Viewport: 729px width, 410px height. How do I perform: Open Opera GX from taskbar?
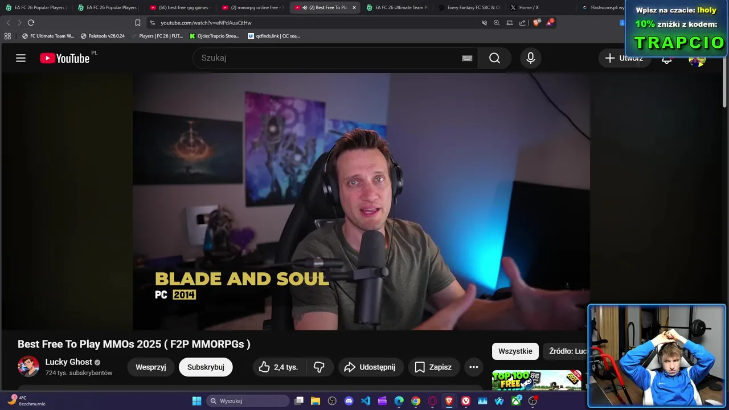(x=432, y=401)
